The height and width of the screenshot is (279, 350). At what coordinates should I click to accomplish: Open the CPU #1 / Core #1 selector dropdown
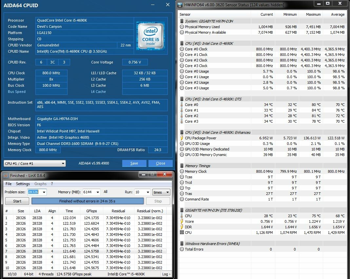pos(35,163)
